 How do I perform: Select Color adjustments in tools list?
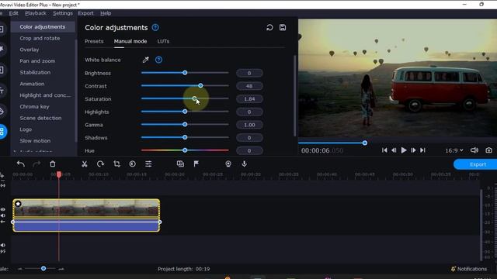point(43,27)
